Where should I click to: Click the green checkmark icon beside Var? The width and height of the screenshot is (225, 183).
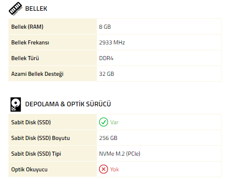click(x=104, y=122)
